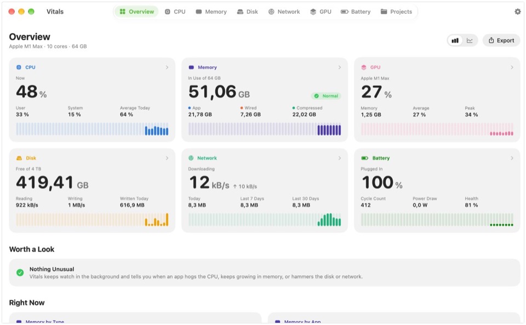526x325 pixels.
Task: Expand Memory card with its chevron
Action: pyautogui.click(x=340, y=67)
